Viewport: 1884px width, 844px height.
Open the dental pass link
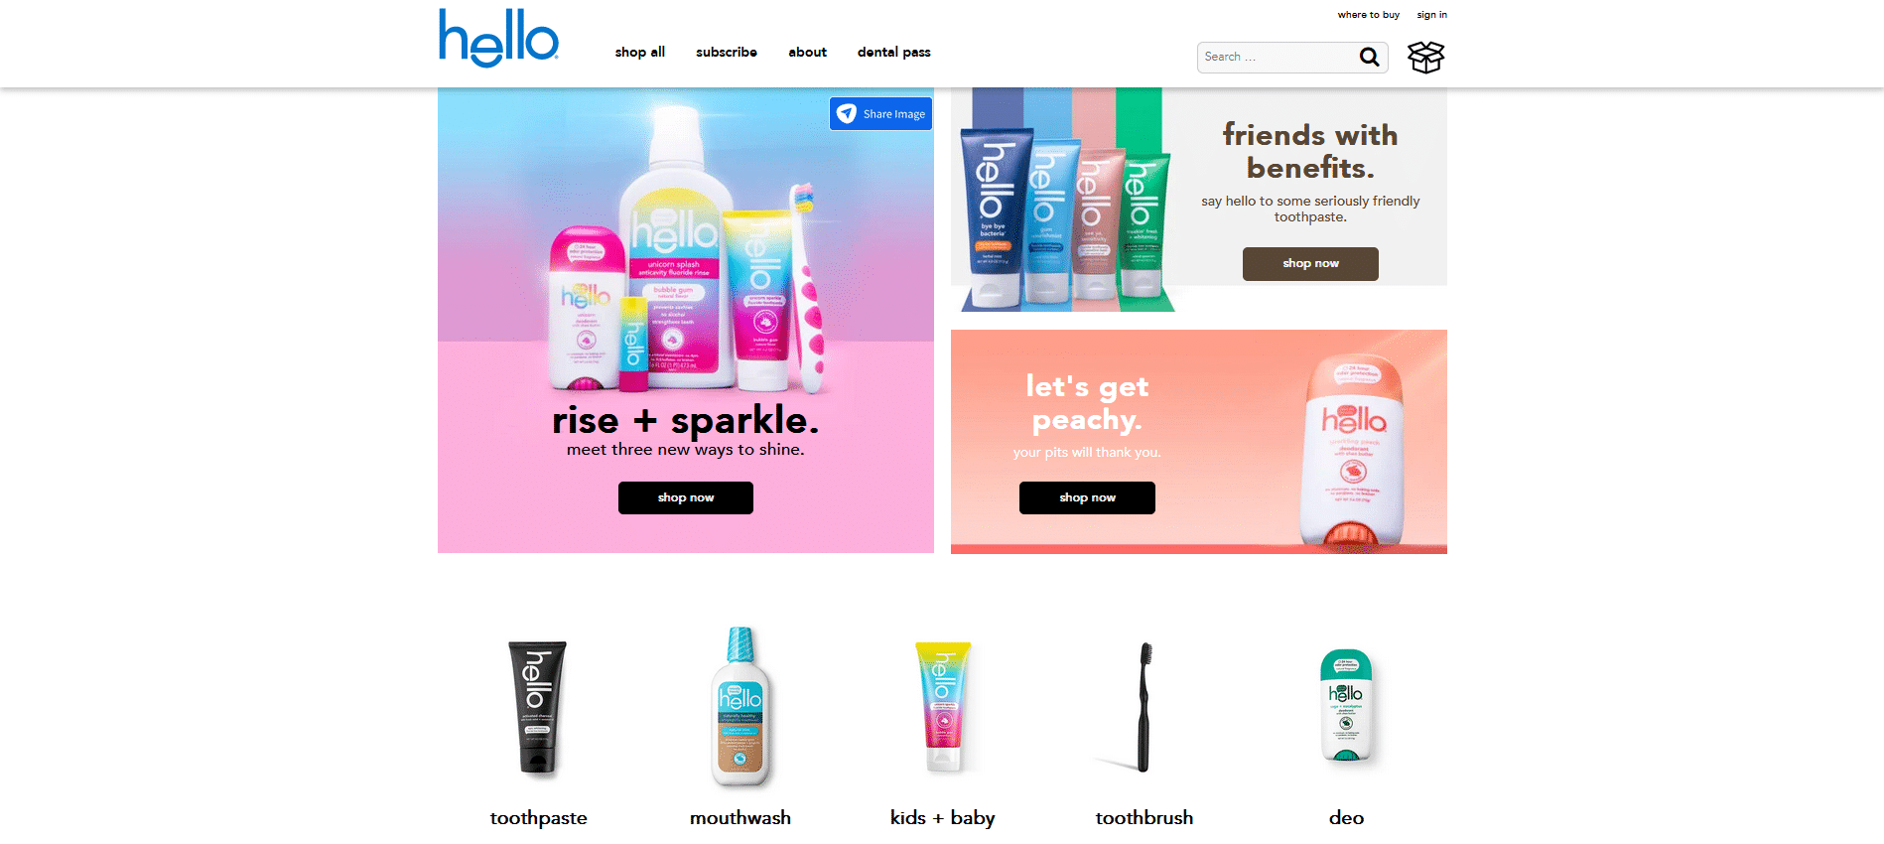coord(893,53)
